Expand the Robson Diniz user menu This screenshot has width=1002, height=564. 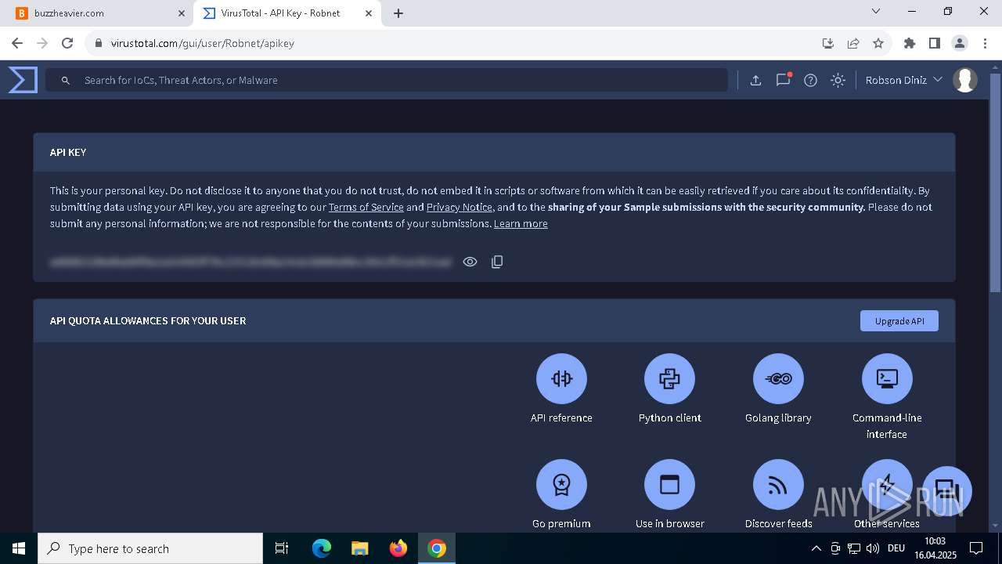(x=903, y=80)
